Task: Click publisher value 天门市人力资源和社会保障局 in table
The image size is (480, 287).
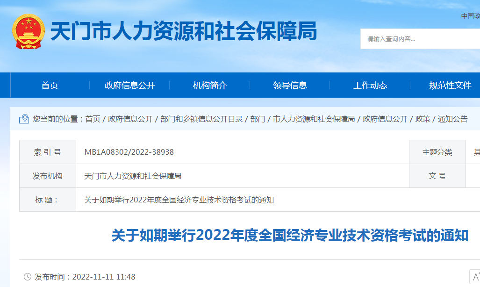Action: point(133,176)
